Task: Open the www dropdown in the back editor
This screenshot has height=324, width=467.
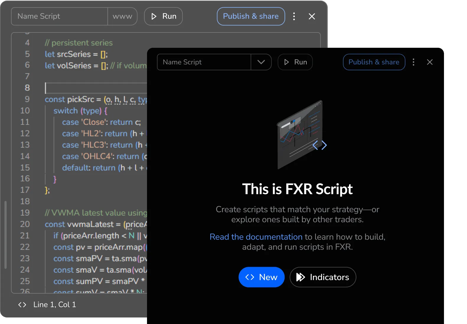Action: pyautogui.click(x=123, y=16)
